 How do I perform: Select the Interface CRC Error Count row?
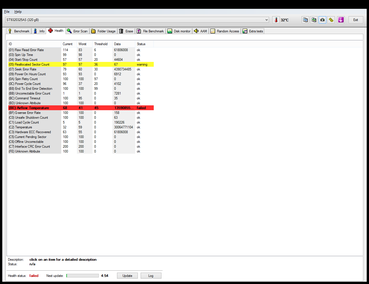tap(80, 147)
